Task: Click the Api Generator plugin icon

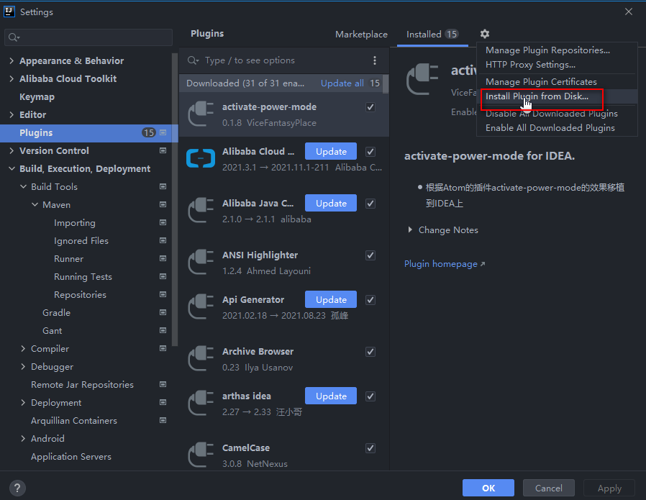Action: coord(201,307)
